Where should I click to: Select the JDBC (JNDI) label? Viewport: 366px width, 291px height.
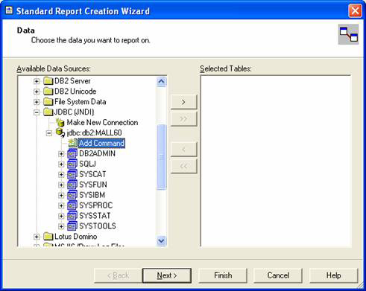point(74,112)
